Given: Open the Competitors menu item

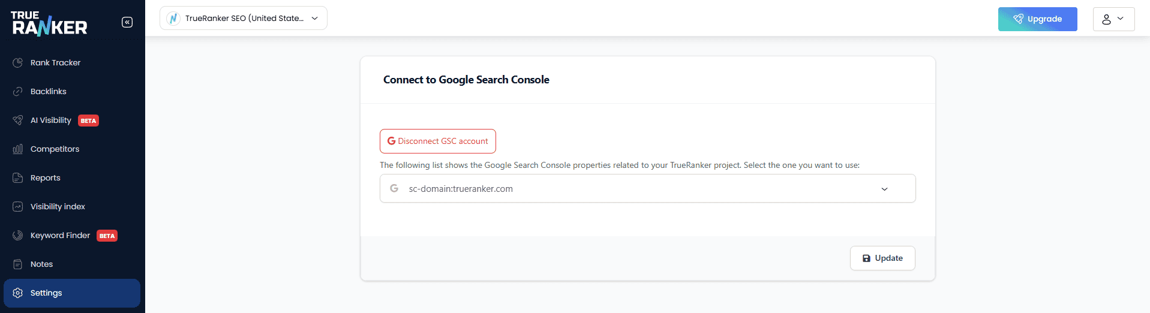Looking at the screenshot, I should point(55,149).
